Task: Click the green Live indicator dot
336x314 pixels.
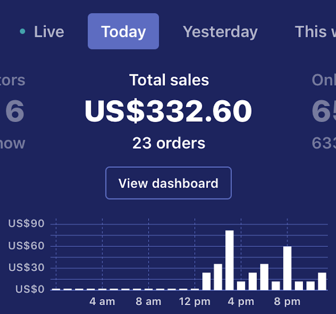Action: (23, 31)
